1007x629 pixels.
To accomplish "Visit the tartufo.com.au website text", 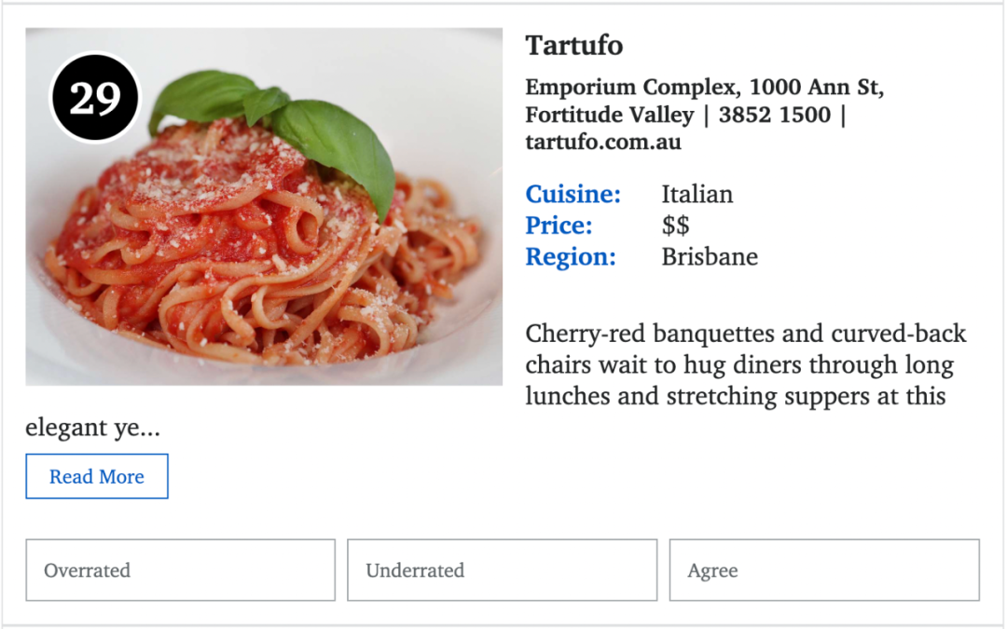I will click(x=603, y=142).
